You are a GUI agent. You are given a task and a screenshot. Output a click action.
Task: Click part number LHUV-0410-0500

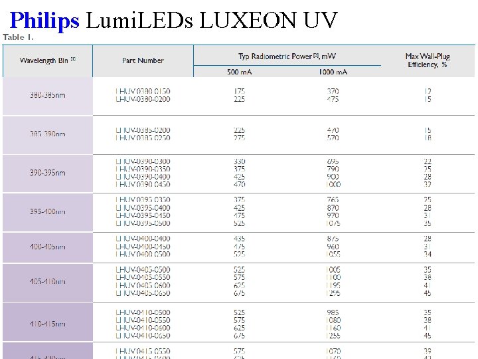coord(143,312)
